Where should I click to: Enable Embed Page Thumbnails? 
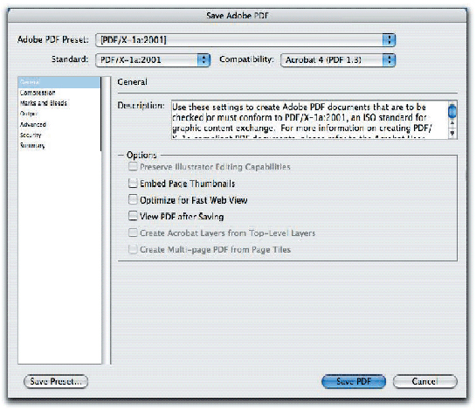pos(133,184)
